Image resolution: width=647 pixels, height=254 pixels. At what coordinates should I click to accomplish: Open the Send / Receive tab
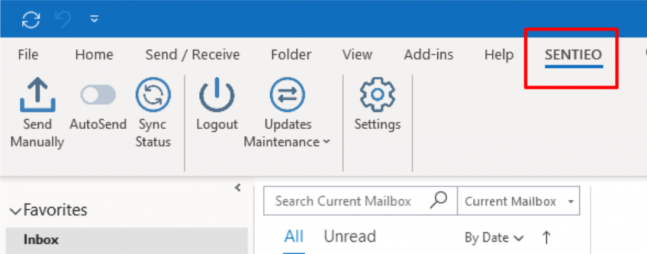193,54
